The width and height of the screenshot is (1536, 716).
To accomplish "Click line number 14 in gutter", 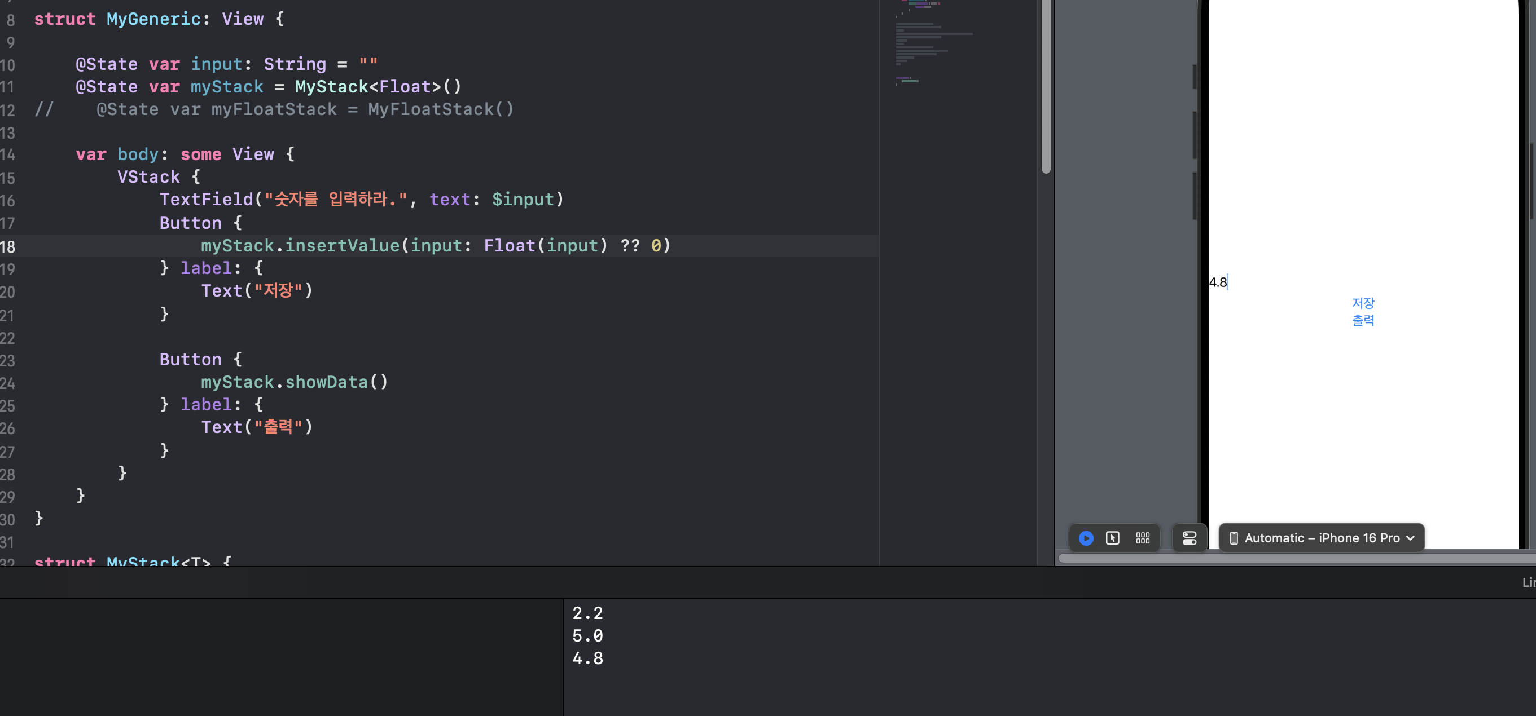I will pos(8,155).
